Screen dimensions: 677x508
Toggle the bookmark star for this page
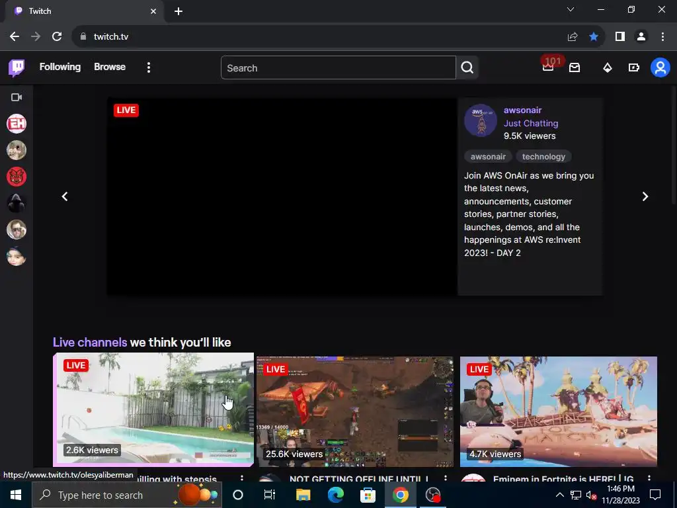tap(594, 37)
